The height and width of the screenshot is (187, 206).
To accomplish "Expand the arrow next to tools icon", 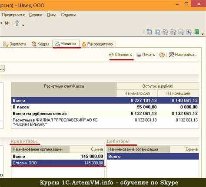I will click(23, 26).
